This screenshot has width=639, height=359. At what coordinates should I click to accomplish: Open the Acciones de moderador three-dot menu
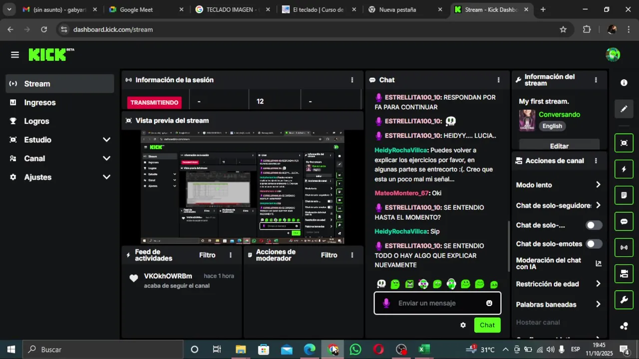[352, 255]
